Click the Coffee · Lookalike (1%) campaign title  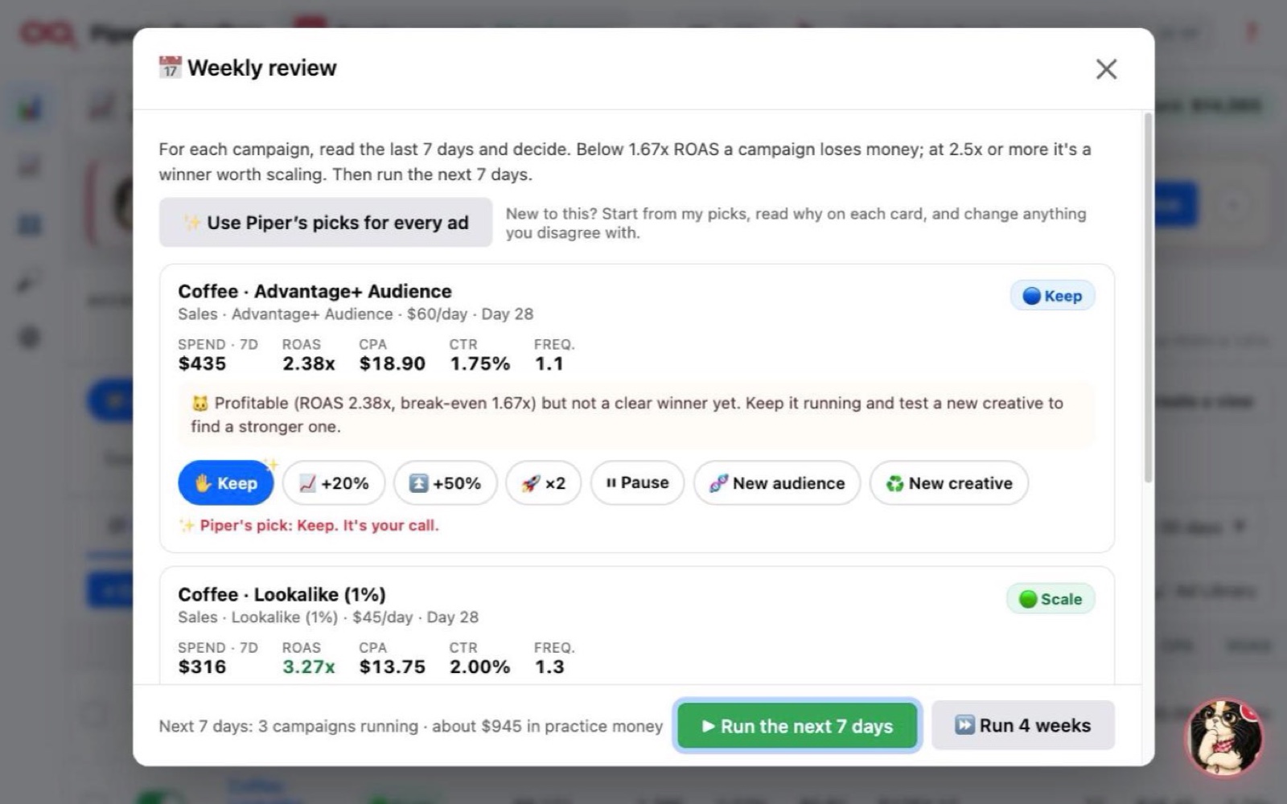coord(282,594)
